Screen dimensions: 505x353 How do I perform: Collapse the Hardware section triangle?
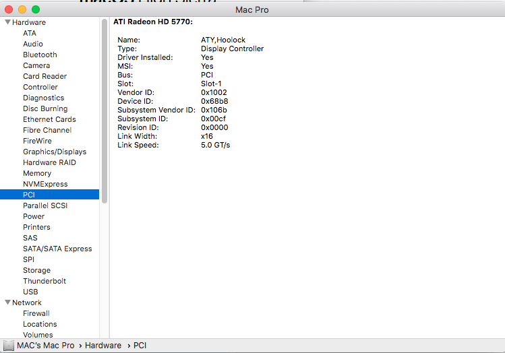tap(7, 22)
